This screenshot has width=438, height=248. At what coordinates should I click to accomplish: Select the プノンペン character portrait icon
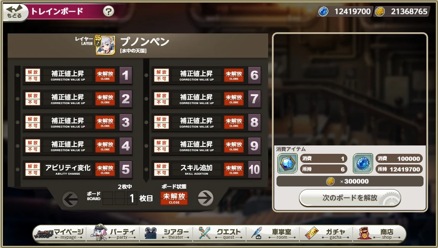pyautogui.click(x=105, y=45)
